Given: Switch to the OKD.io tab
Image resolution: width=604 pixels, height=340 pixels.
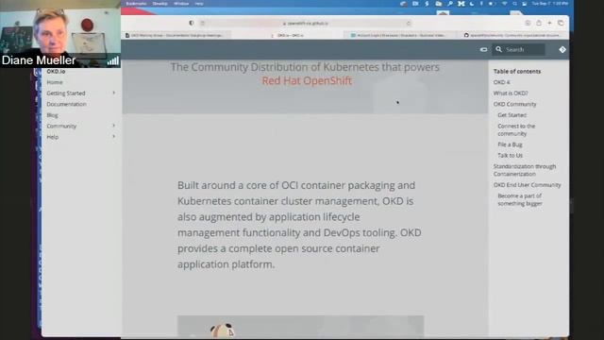Looking at the screenshot, I should click(x=287, y=35).
